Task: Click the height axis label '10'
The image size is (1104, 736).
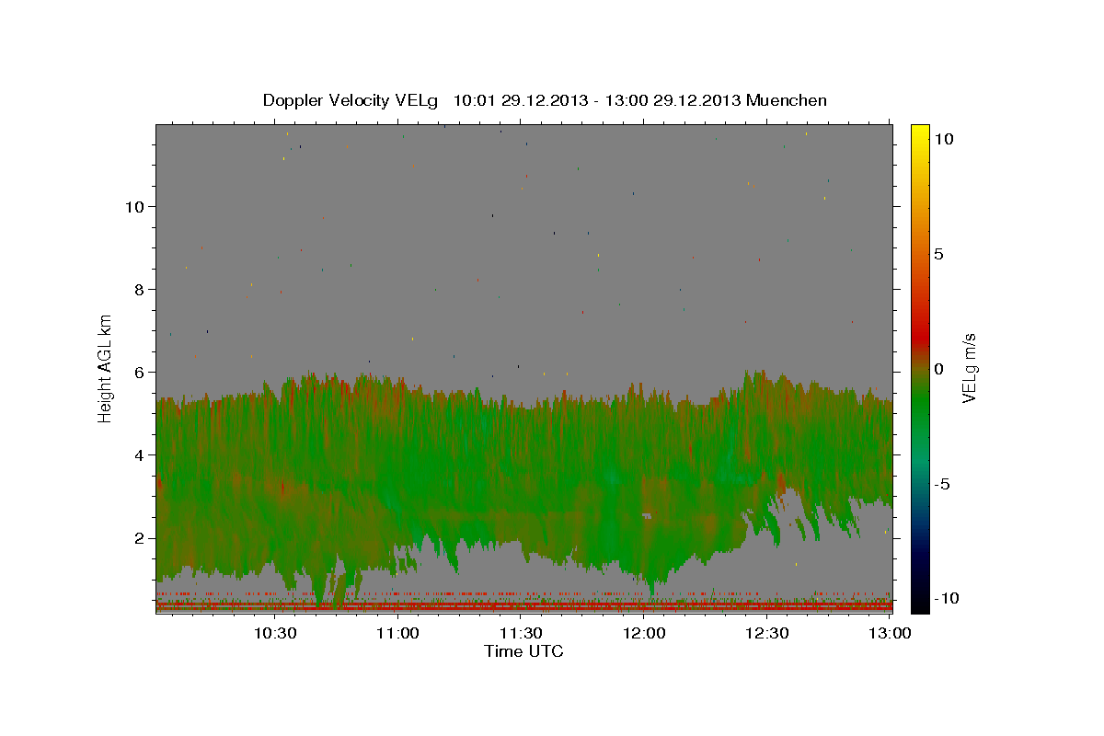Action: click(x=134, y=206)
